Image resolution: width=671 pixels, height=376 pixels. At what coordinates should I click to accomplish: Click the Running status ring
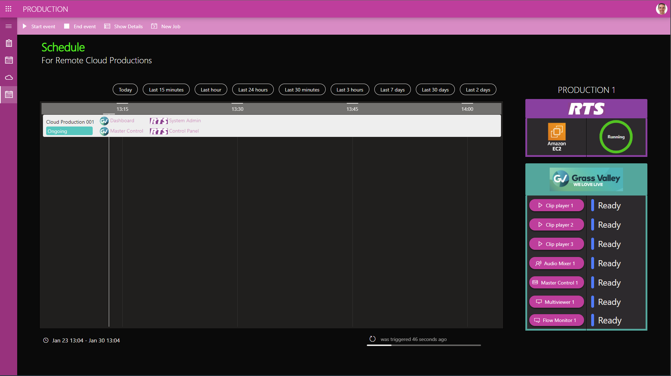pyautogui.click(x=616, y=137)
